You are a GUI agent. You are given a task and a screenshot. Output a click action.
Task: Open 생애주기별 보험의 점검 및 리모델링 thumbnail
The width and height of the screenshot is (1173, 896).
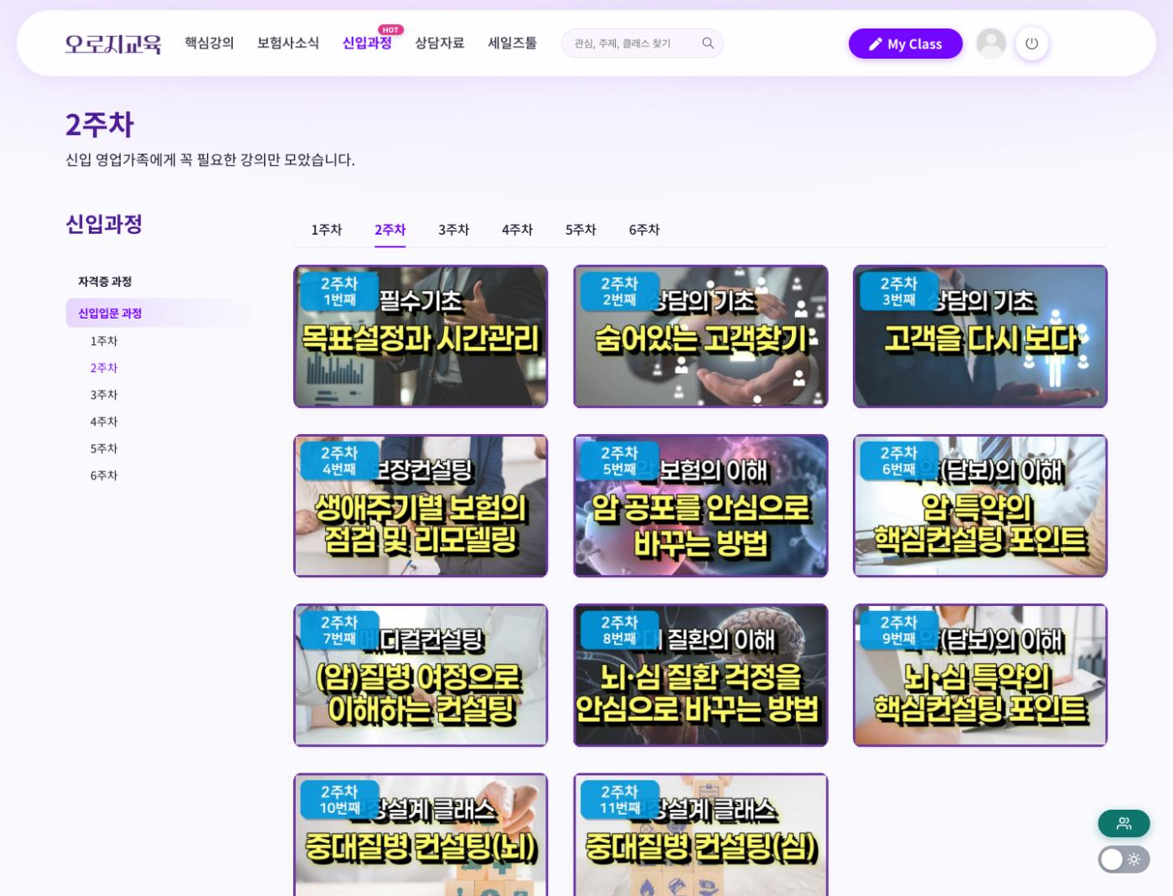tap(421, 505)
